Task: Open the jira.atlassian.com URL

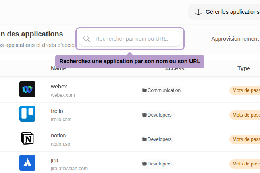Action: [x=69, y=169]
